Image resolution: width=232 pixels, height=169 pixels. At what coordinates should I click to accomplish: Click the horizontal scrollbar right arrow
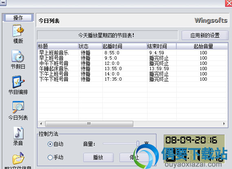coord(224,124)
